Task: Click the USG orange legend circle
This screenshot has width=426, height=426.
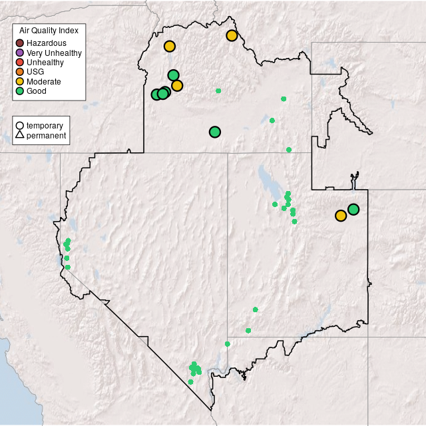Action: click(20, 72)
